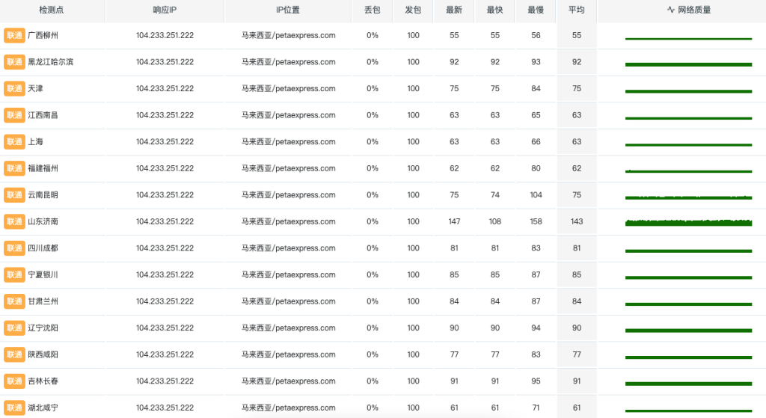Click the 平均 column header
The image size is (766, 418).
(576, 10)
